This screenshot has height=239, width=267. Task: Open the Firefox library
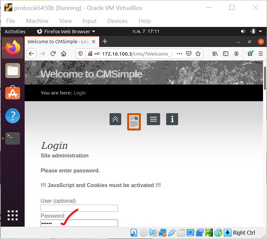tap(215, 54)
